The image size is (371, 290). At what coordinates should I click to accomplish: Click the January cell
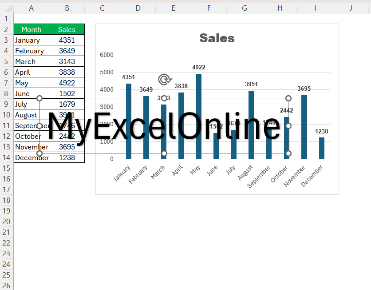pos(31,40)
